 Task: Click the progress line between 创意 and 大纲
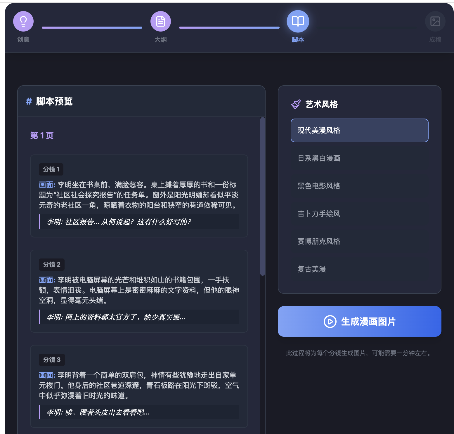92,27
